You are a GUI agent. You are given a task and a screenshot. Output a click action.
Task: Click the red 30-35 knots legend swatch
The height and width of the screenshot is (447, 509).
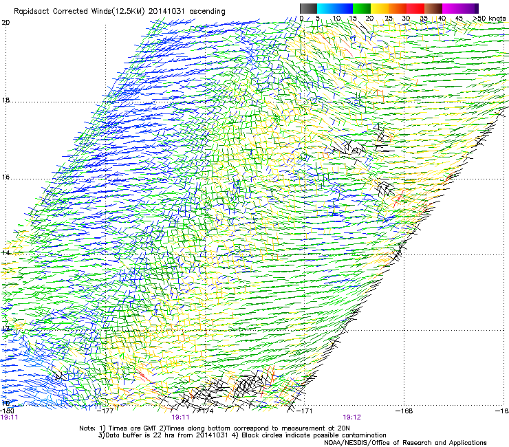[415, 9]
